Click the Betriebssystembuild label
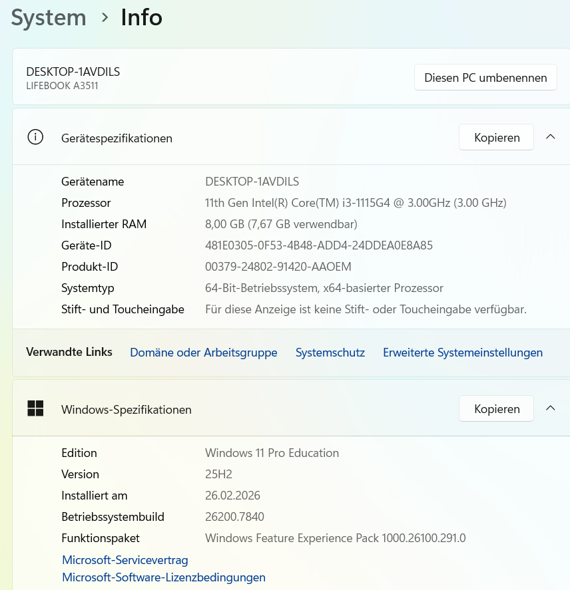The height and width of the screenshot is (590, 570). (x=113, y=517)
